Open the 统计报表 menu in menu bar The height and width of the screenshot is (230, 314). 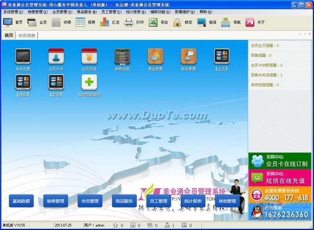136,12
